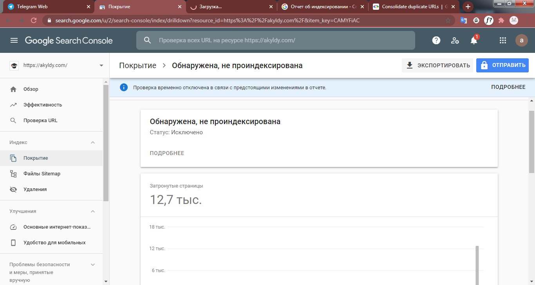
Task: Open Проверка URL in the sidebar
Action: click(x=51, y=121)
